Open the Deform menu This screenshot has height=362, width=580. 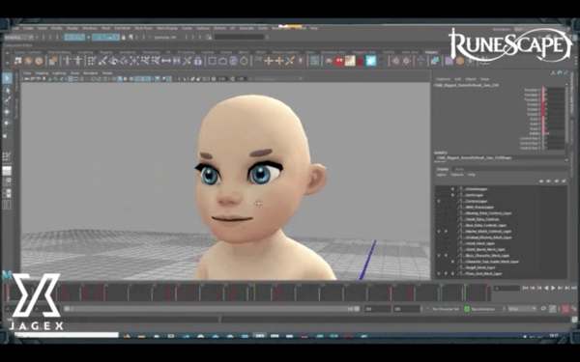click(x=219, y=28)
